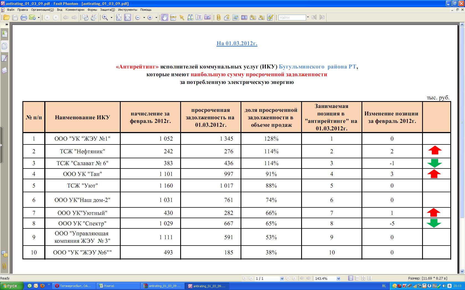The width and height of the screenshot is (465, 290).
Task: Open the 143.4% zoom level dropdown
Action: click(x=338, y=278)
